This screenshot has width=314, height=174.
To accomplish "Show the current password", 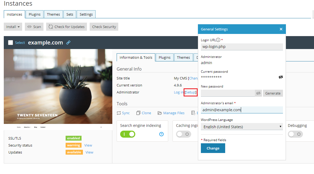I will point(281,77).
